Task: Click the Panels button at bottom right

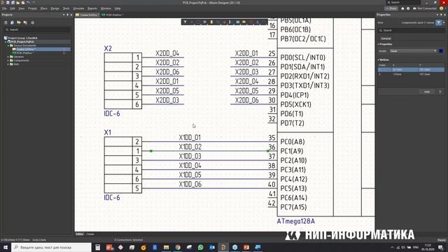Action: [x=442, y=240]
